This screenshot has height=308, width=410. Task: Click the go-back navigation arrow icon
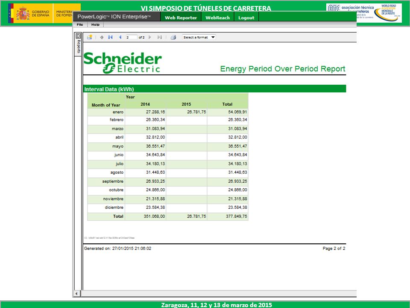[102, 37]
